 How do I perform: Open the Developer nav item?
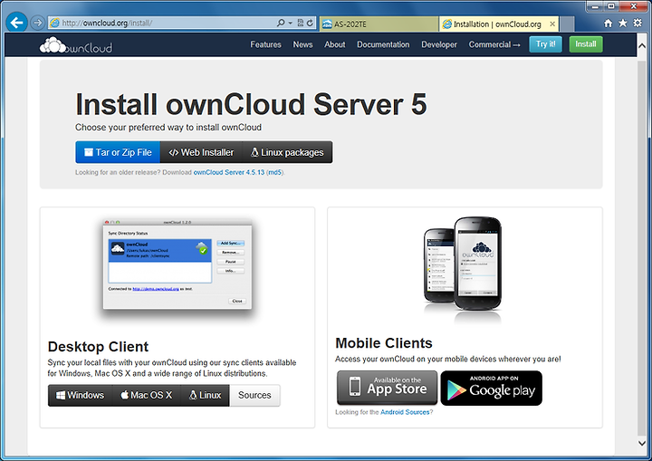439,44
